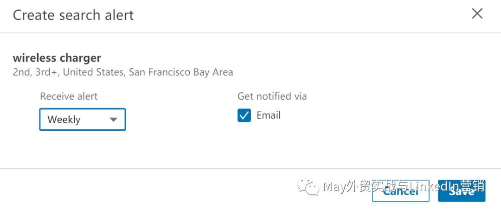Expand the Weekly combo box

[x=83, y=119]
